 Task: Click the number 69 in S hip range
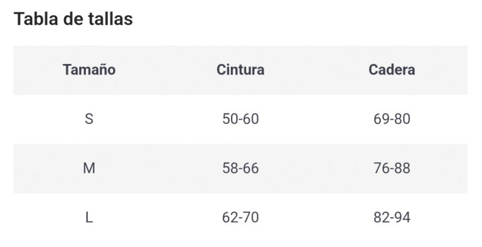(x=382, y=119)
